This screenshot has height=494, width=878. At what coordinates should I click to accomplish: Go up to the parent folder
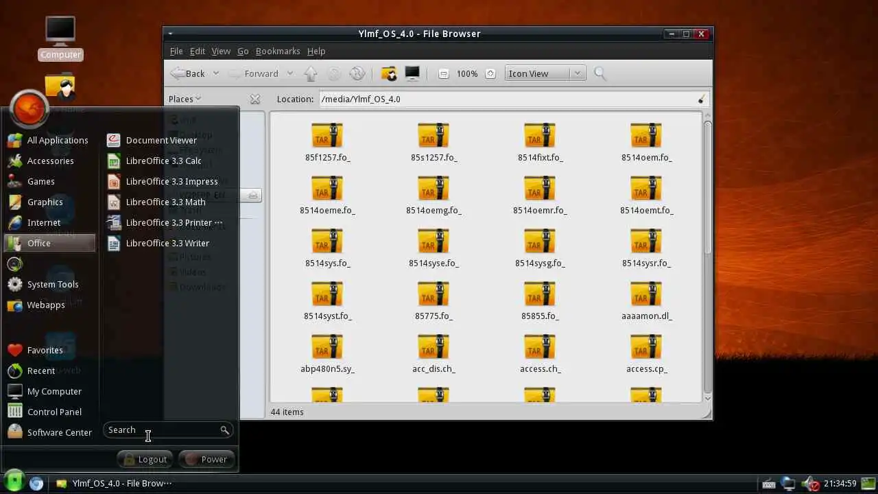coord(310,73)
